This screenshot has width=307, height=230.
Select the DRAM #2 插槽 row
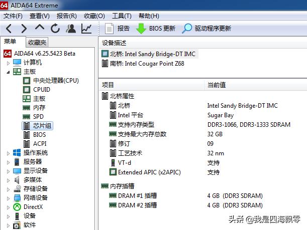(203, 205)
